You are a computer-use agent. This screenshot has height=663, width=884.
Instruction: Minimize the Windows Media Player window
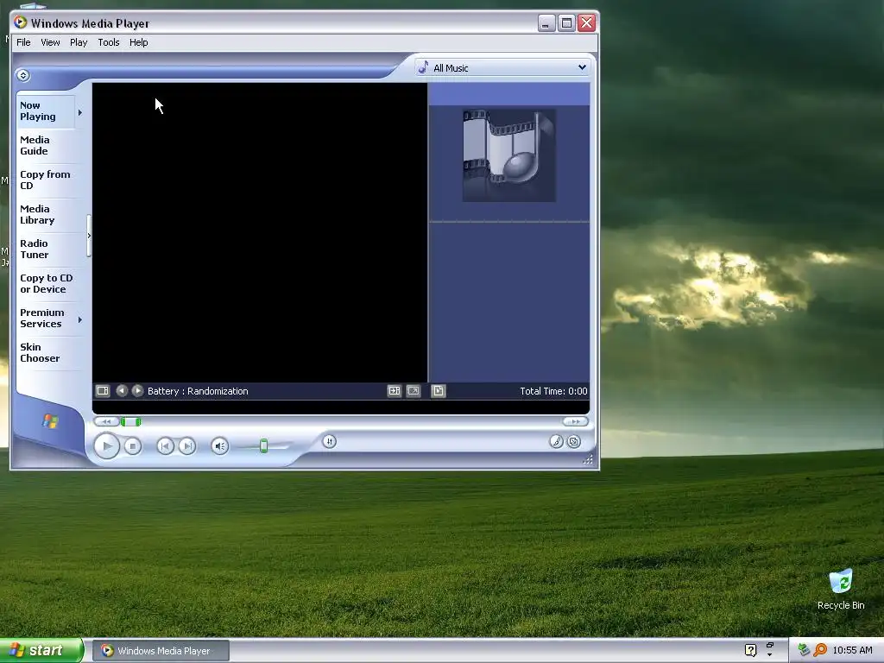[546, 23]
